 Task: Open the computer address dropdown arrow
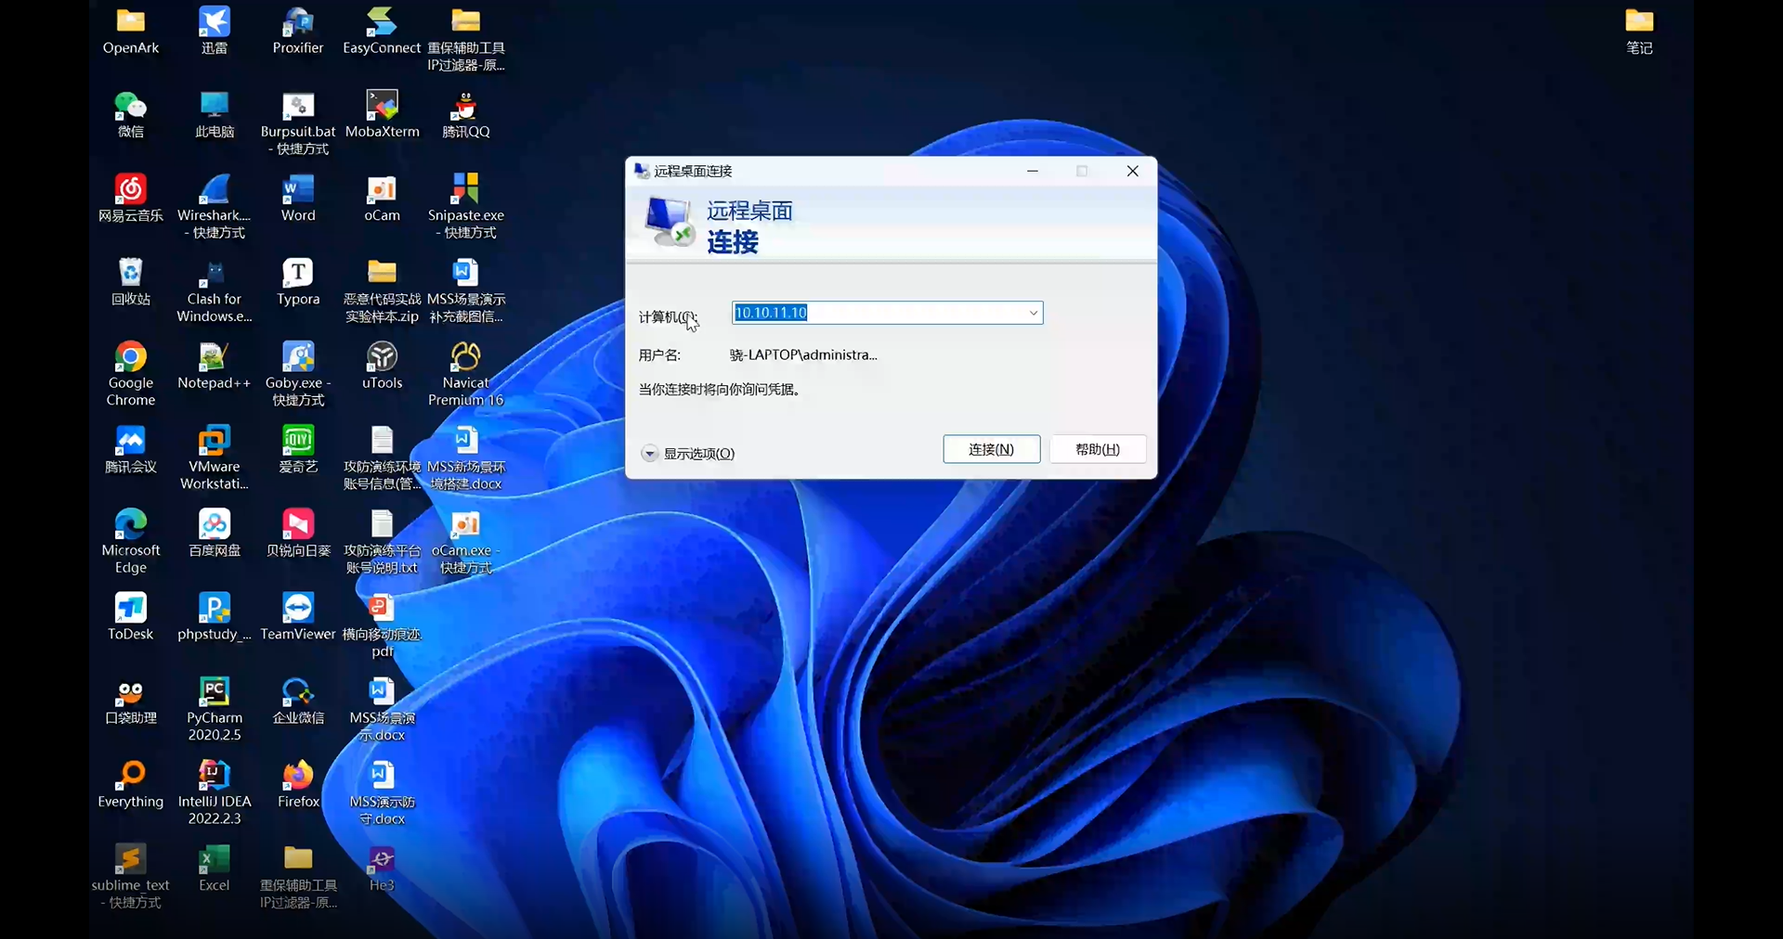pos(1033,313)
